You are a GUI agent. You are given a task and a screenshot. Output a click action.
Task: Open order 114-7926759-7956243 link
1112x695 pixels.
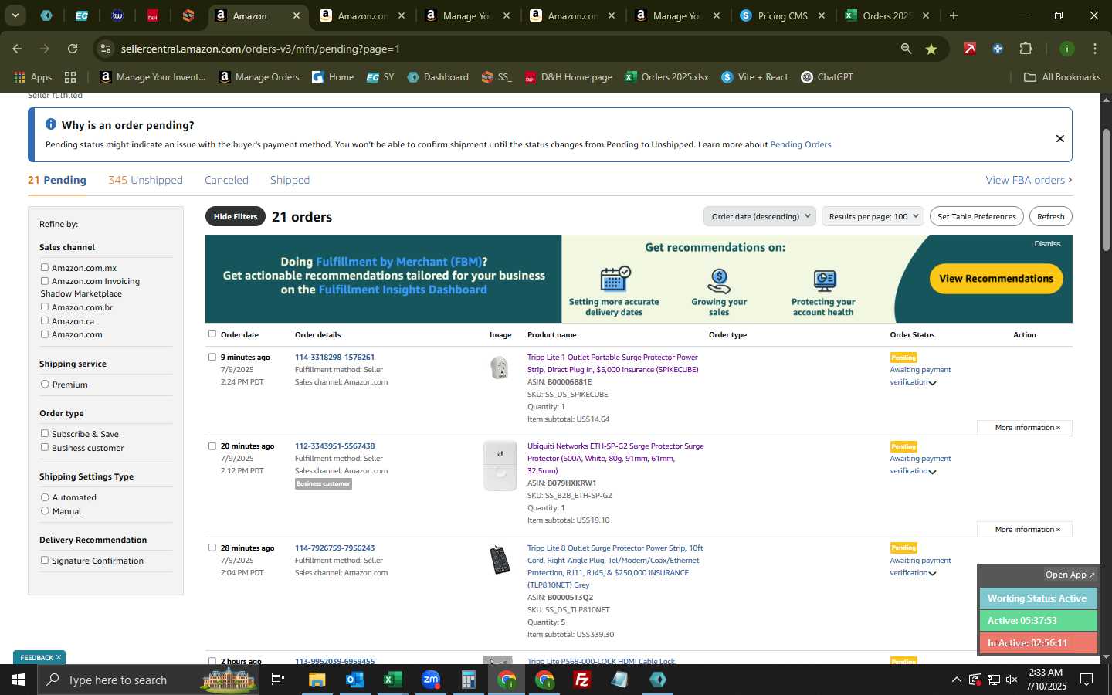coord(334,548)
